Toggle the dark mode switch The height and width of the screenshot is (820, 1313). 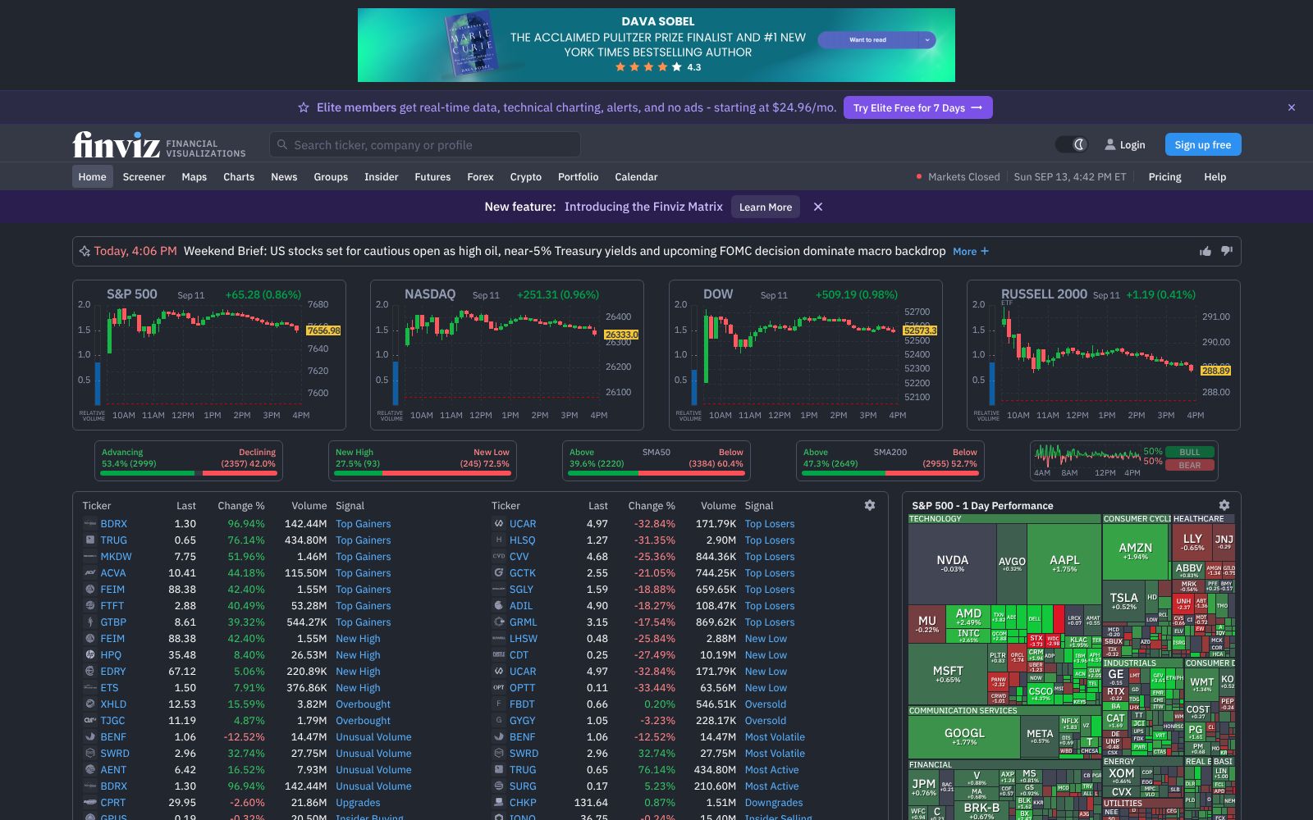click(x=1071, y=144)
